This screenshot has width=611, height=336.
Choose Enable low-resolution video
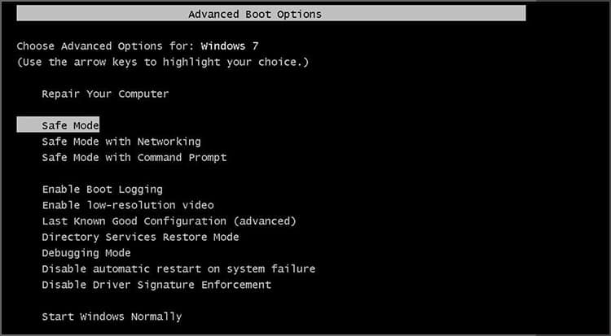click(x=127, y=205)
